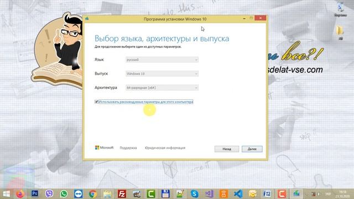Click the volume icon in system tray
The image size is (354, 199).
(319, 194)
